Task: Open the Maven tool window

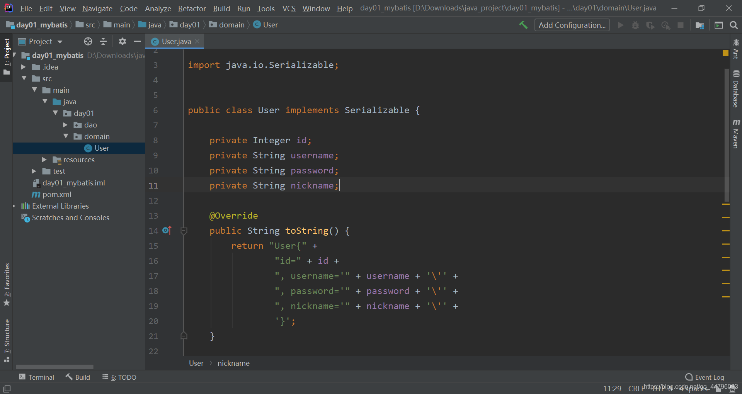Action: click(x=736, y=134)
